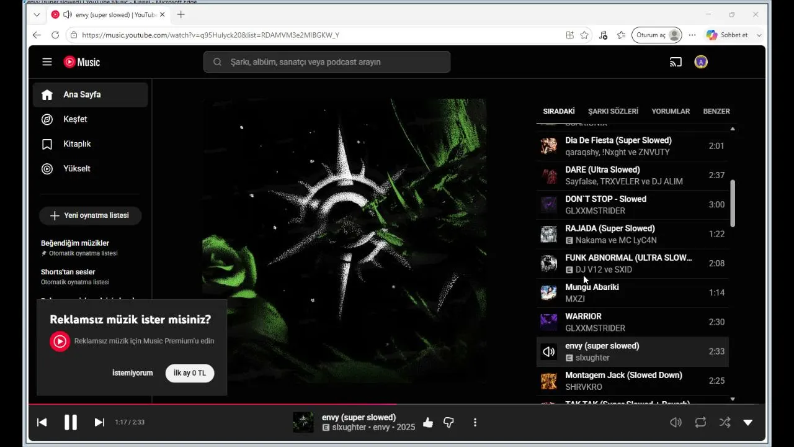Go back in the browser
The height and width of the screenshot is (447, 794).
click(x=37, y=35)
